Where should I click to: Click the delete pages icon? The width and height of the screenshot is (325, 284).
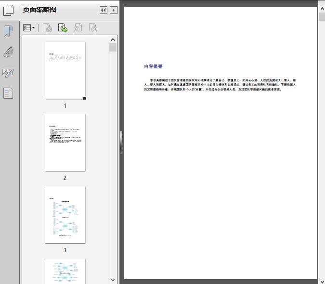47,28
